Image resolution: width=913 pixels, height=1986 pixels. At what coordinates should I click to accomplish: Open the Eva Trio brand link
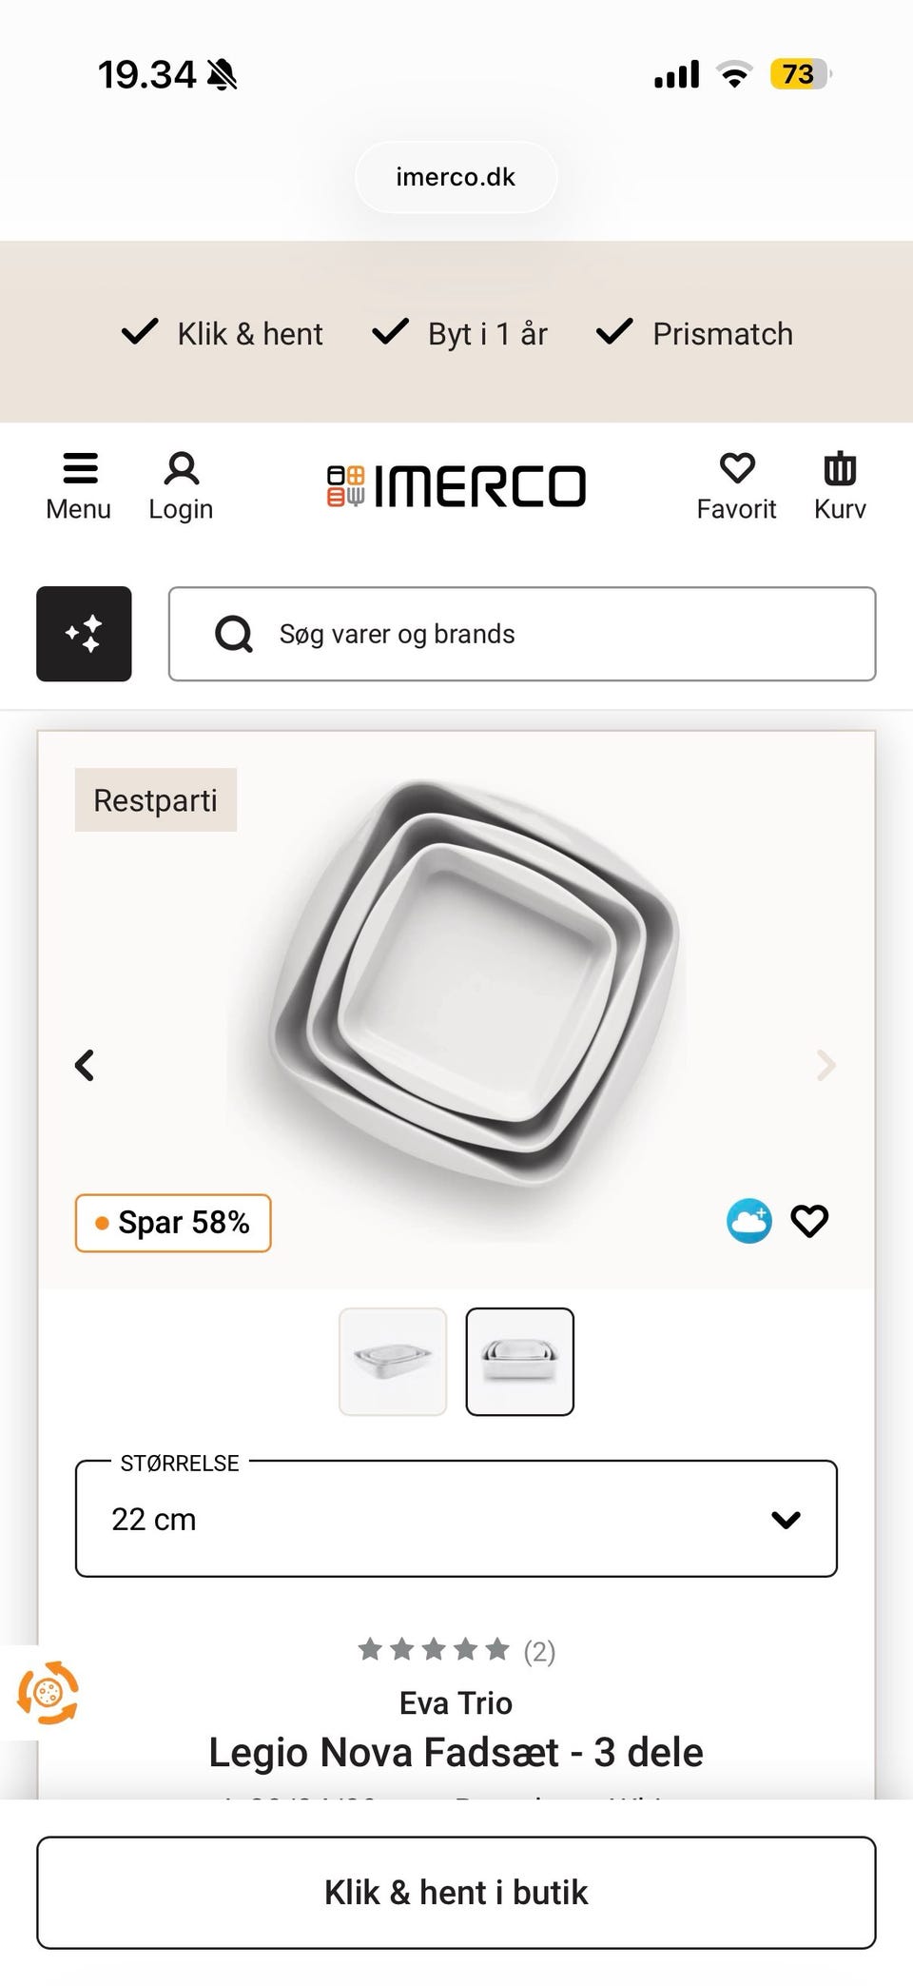point(456,1702)
